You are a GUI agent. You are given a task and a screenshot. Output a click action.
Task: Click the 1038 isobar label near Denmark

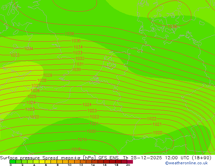172,26
